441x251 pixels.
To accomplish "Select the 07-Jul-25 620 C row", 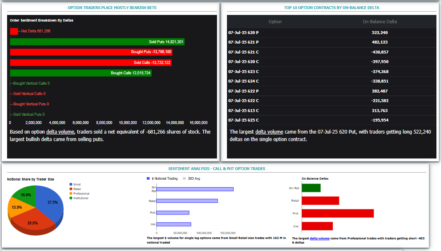I will click(331, 62).
